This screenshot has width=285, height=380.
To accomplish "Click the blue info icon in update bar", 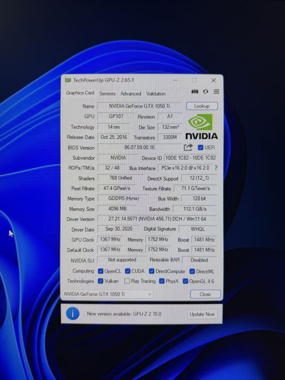I will click(x=72, y=314).
